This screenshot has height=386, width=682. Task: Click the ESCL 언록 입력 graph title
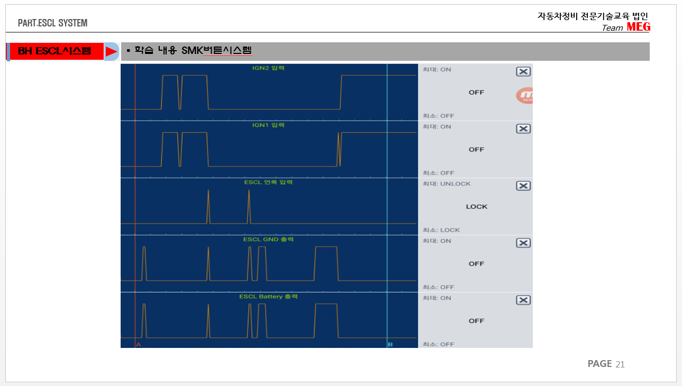click(268, 182)
